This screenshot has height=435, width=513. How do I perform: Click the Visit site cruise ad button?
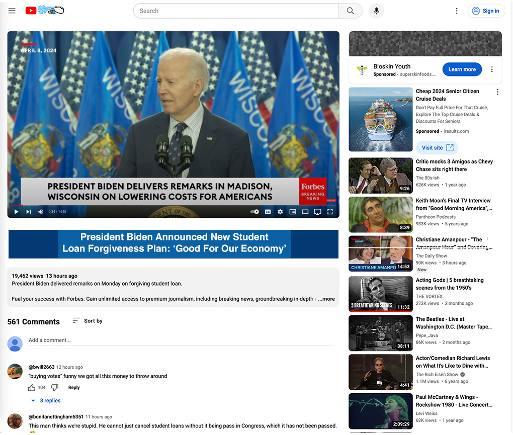click(437, 148)
